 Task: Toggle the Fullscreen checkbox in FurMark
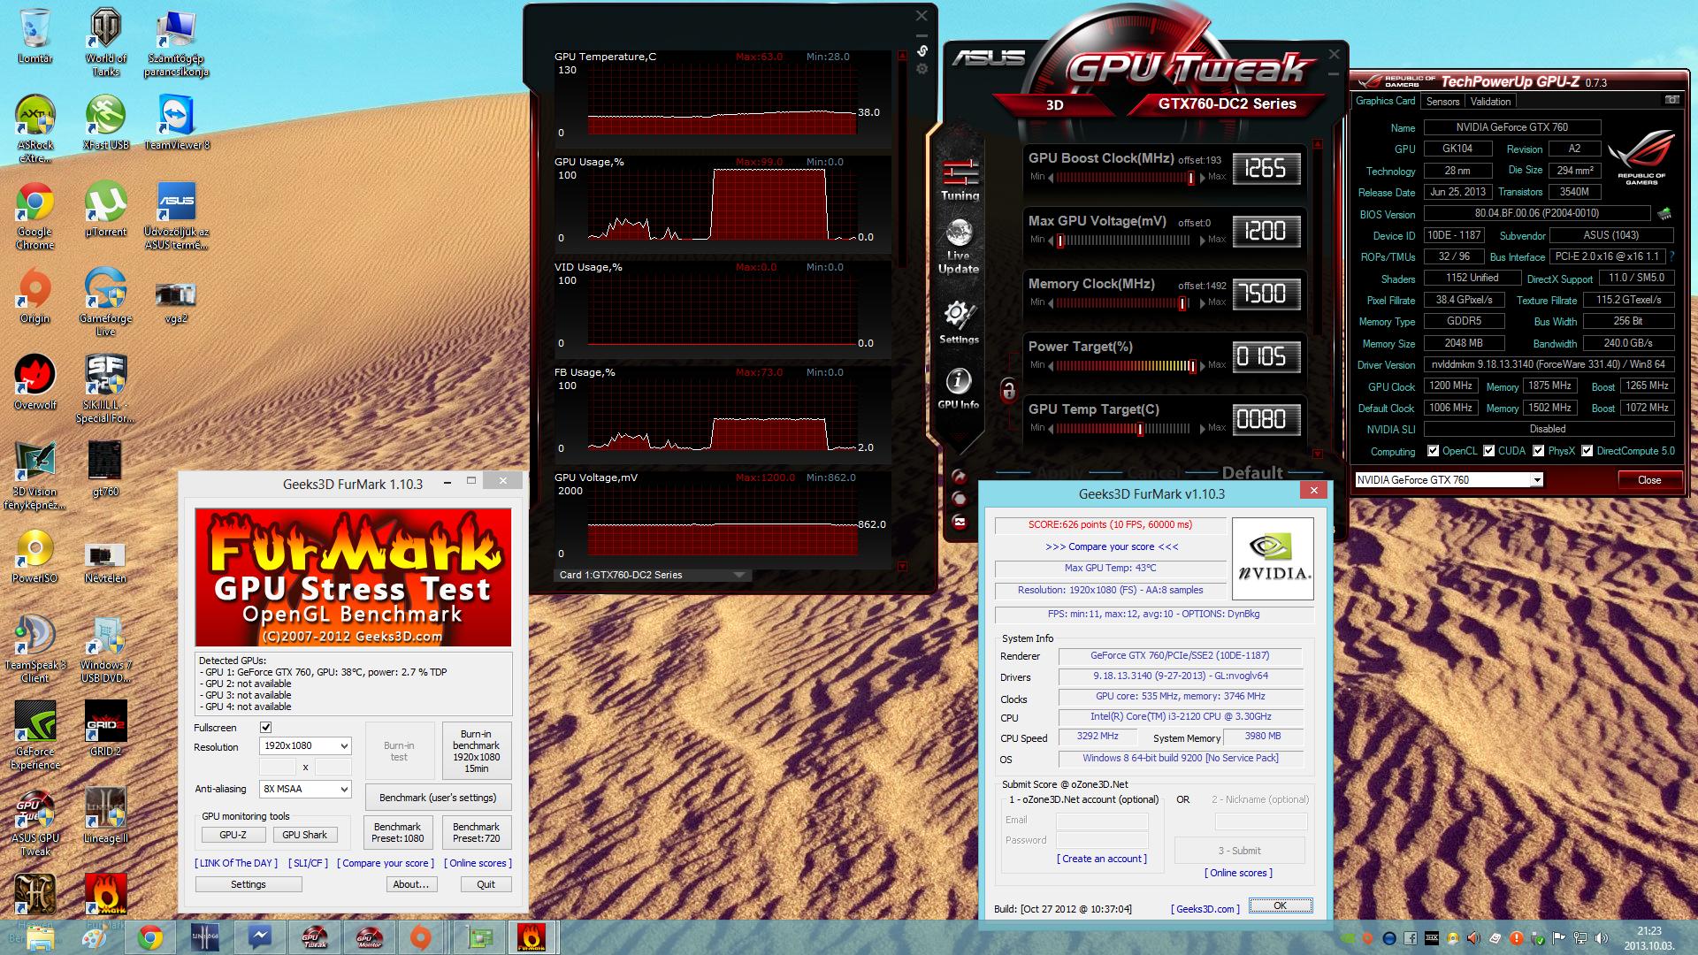[265, 727]
